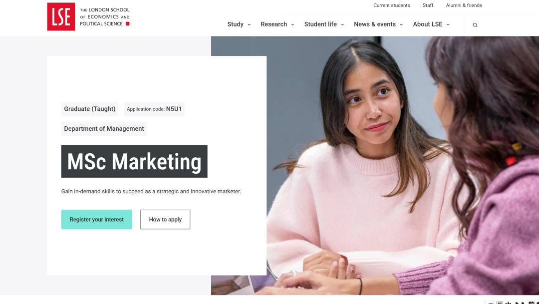Click the London School of Economics name text
539x304 pixels.
tap(104, 16)
